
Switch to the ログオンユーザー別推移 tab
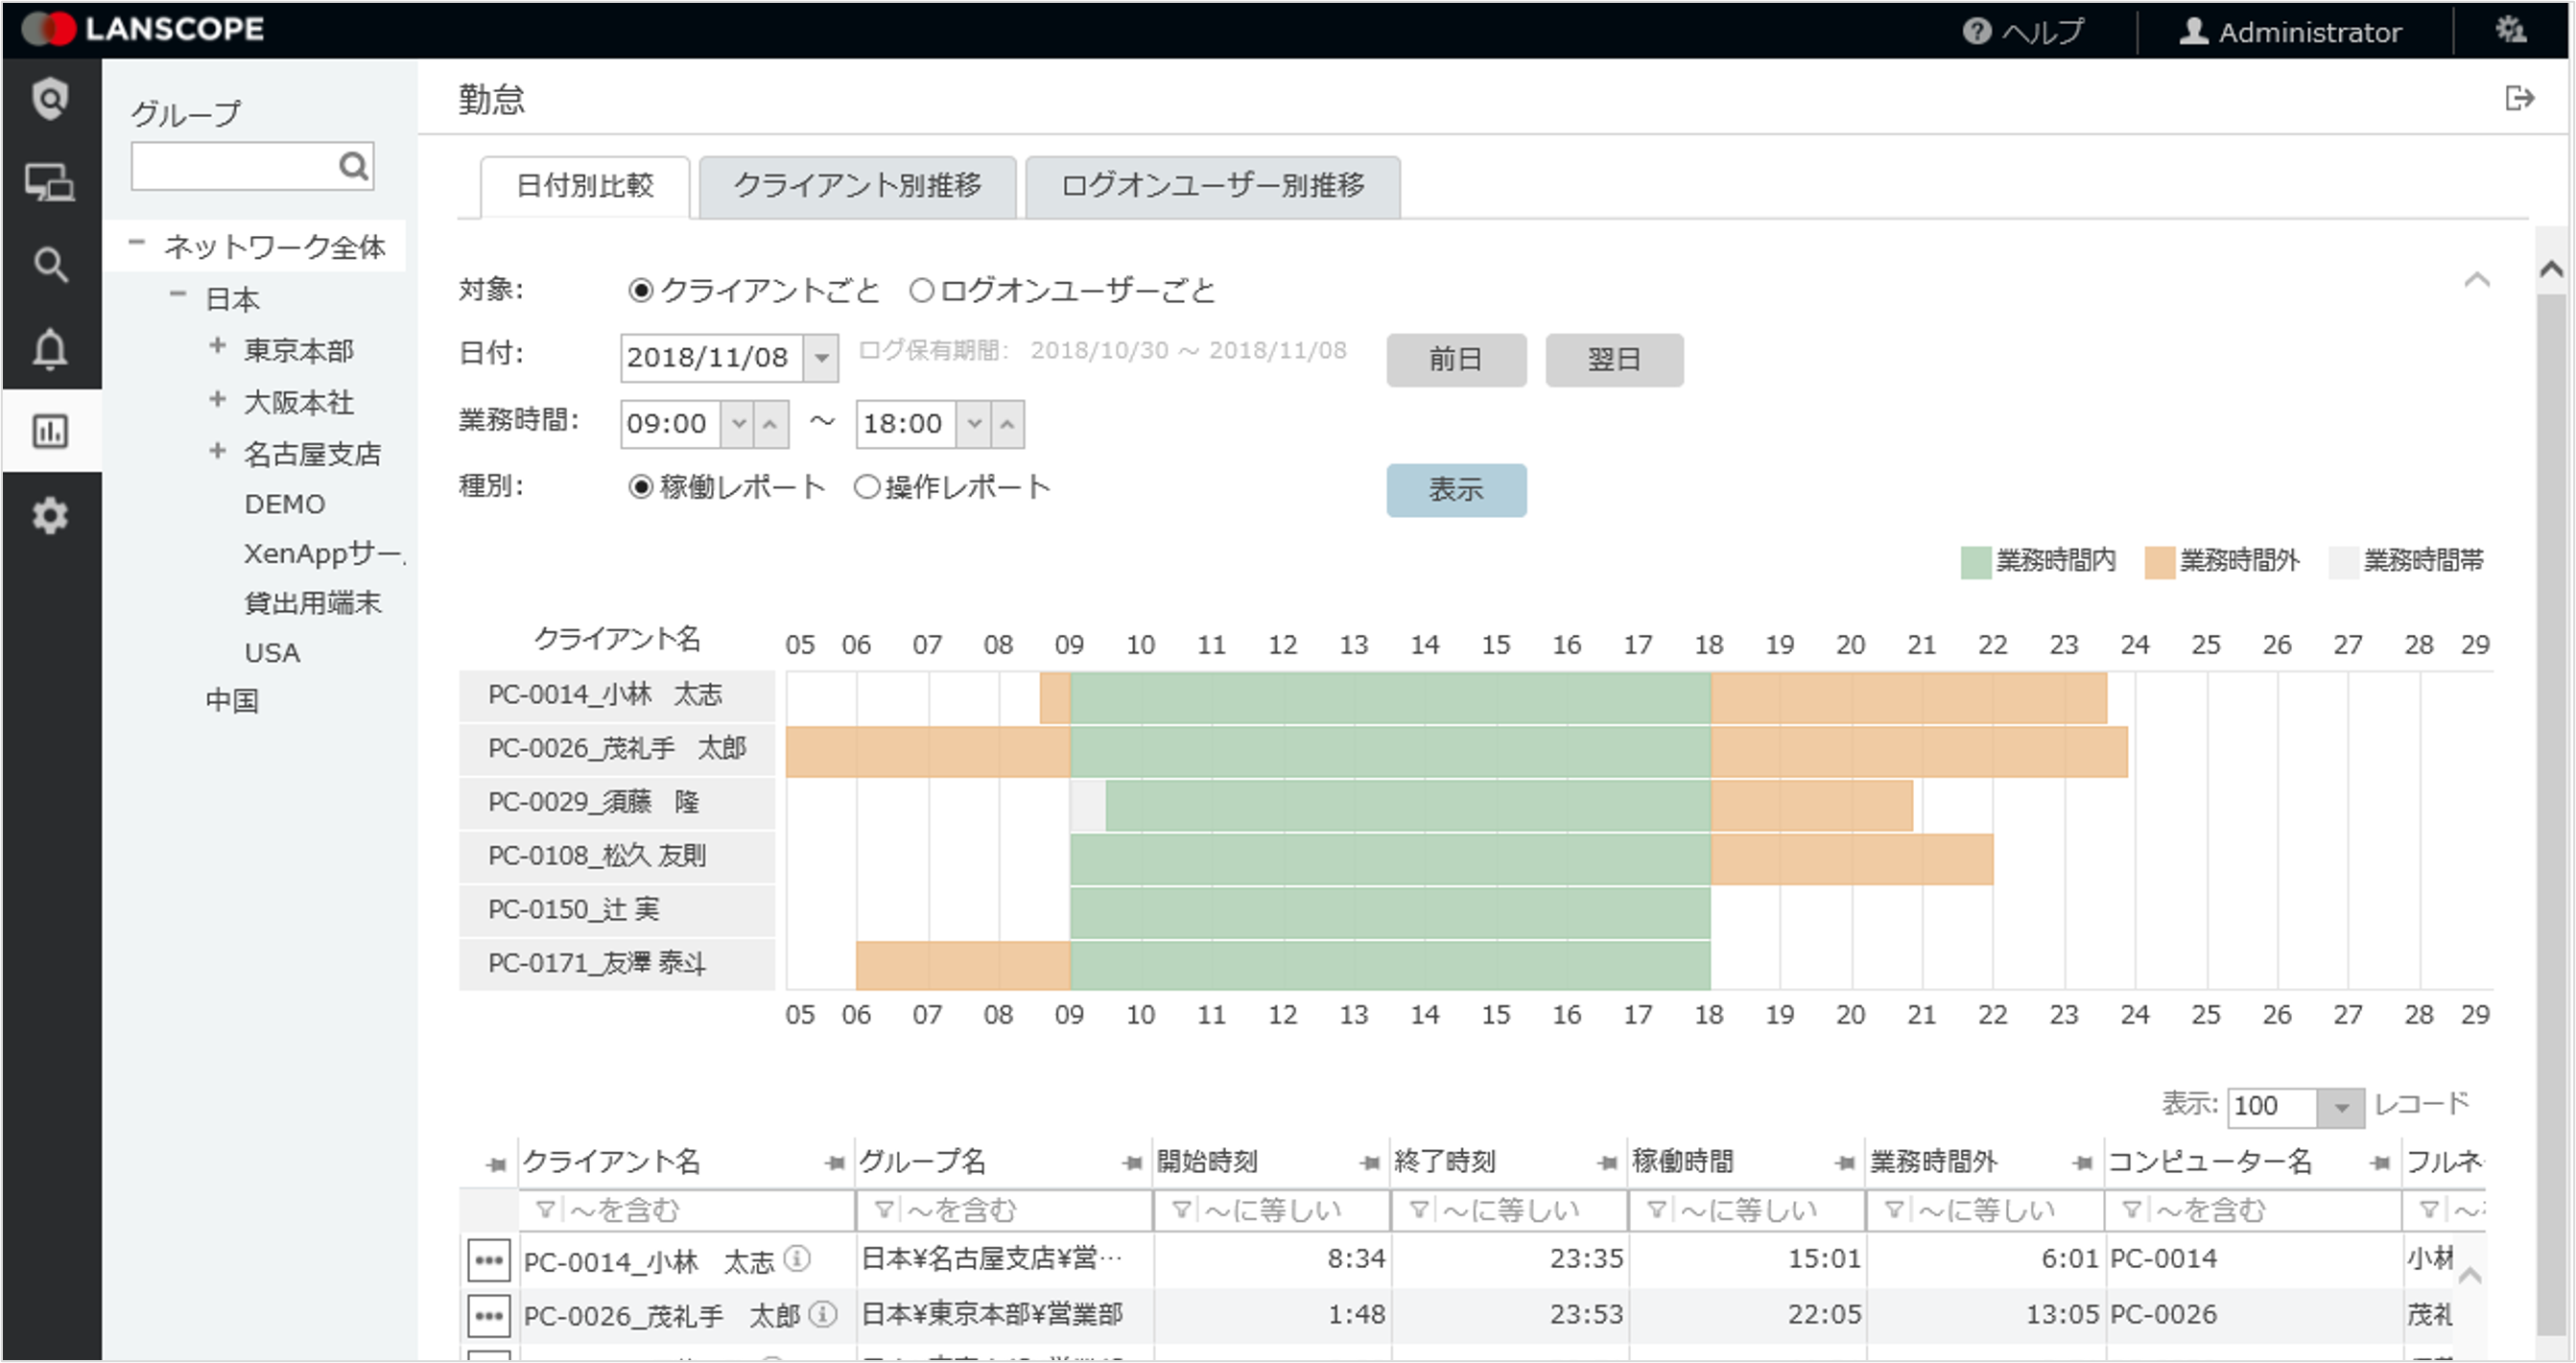point(1212,187)
